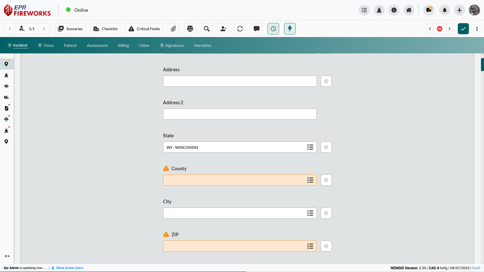This screenshot has height=272, width=484.
Task: Expand the County dropdown list
Action: coord(310,180)
